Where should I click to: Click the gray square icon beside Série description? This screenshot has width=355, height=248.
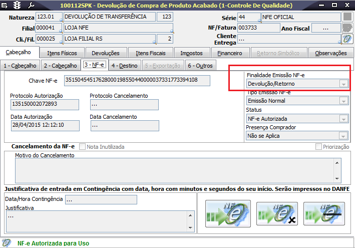click(347, 17)
